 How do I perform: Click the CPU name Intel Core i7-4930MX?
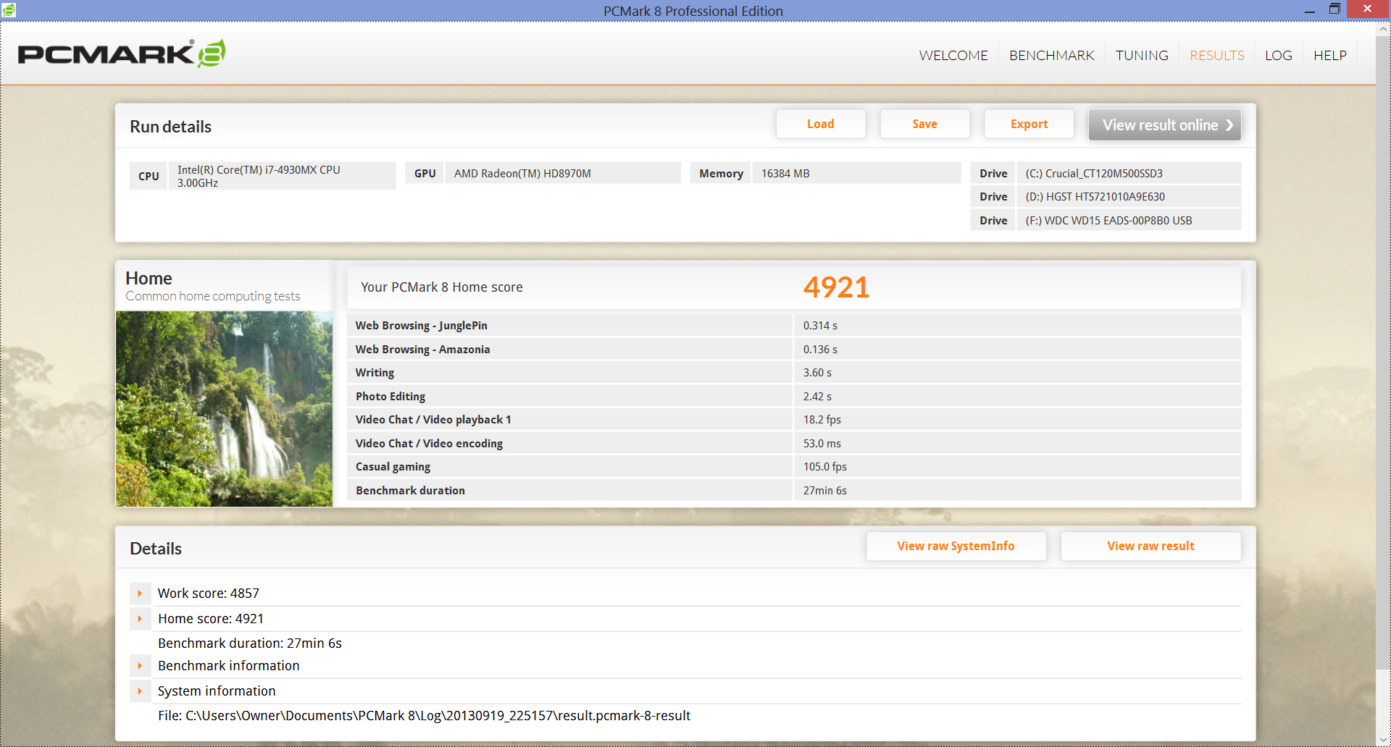pos(259,176)
